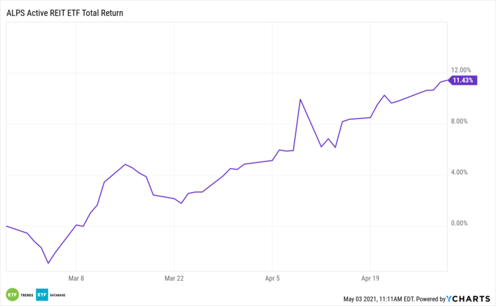Click the Apr 5 x-axis date label
The image size is (496, 306).
click(x=272, y=279)
